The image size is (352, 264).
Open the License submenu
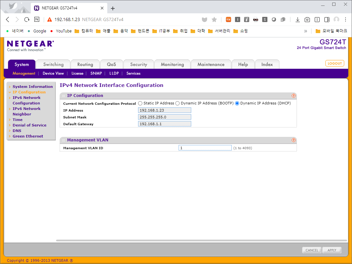[x=77, y=74]
